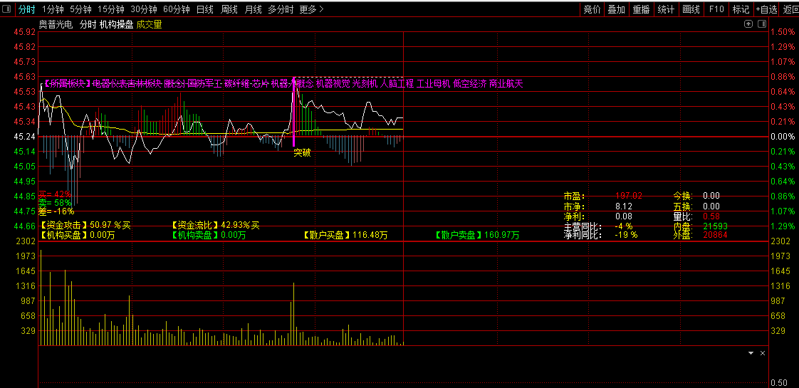Switch to the 15分钟 period
This screenshot has height=388, width=799.
(110, 9)
